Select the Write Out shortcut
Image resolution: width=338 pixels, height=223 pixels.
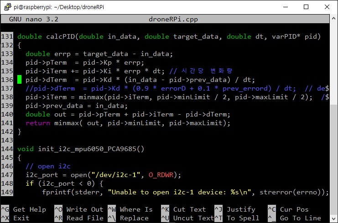[x=84, y=209]
